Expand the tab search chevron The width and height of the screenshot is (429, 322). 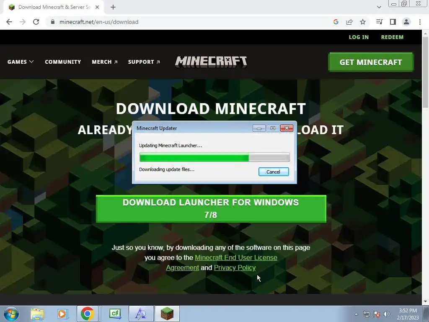point(379,7)
